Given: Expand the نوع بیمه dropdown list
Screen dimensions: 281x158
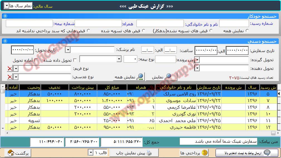Looking at the screenshot, I should pos(119,59).
